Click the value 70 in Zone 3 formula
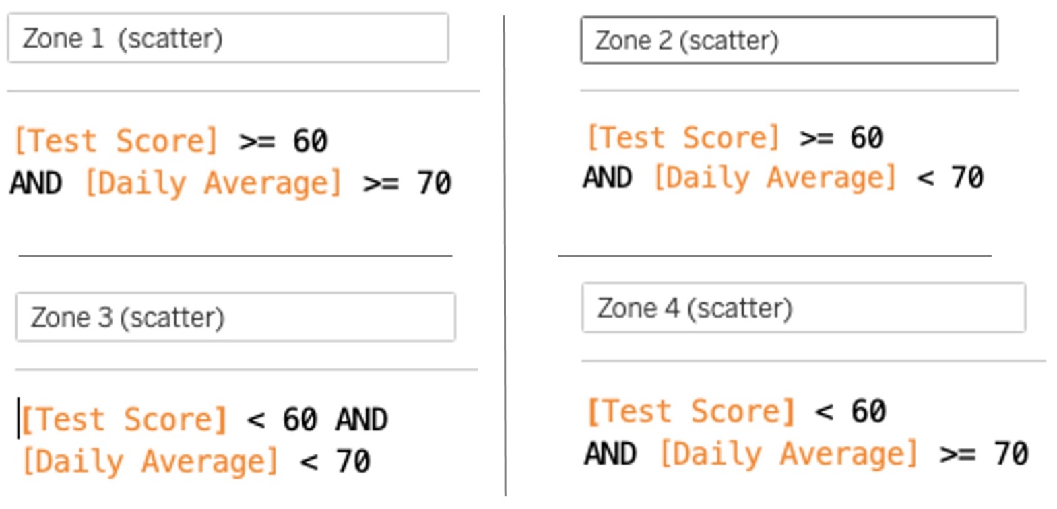 click(x=354, y=462)
